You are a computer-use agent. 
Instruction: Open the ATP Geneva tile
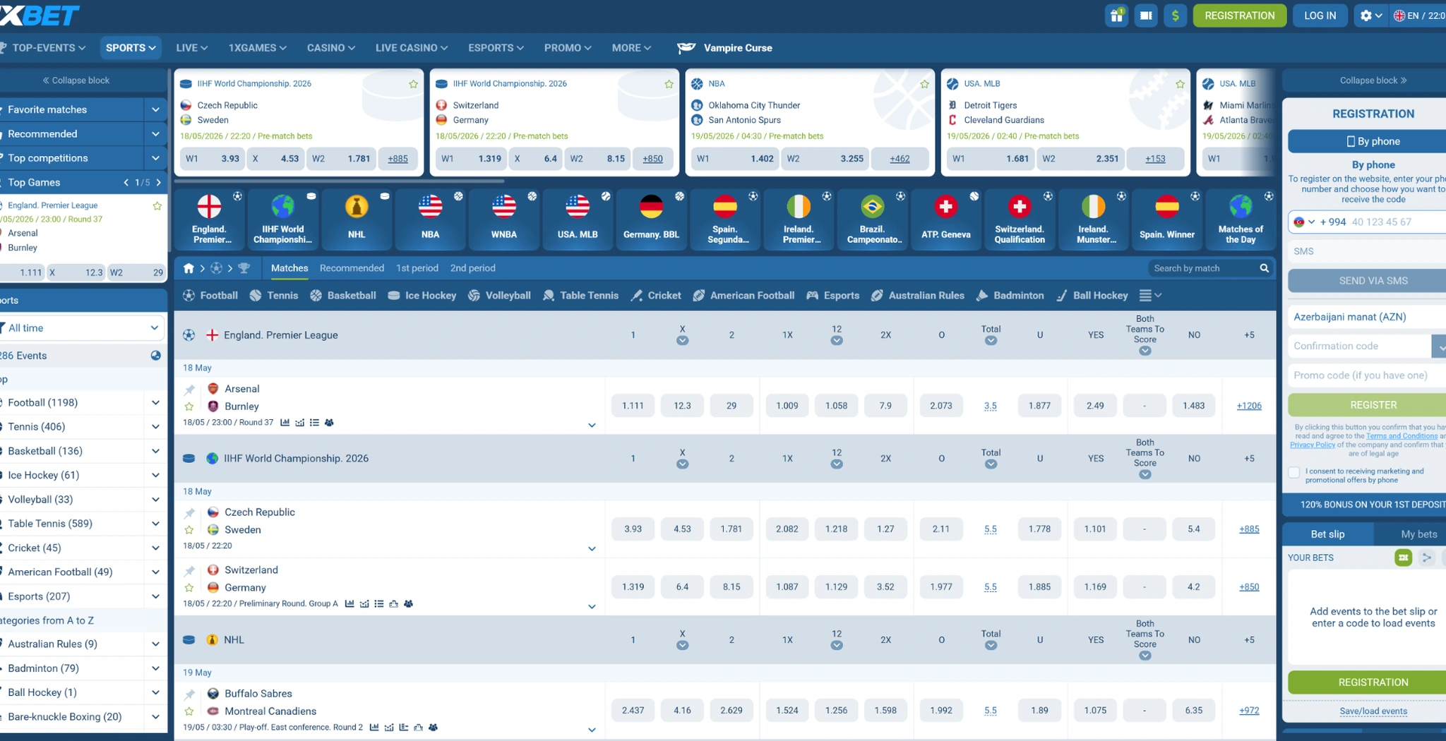coord(946,219)
